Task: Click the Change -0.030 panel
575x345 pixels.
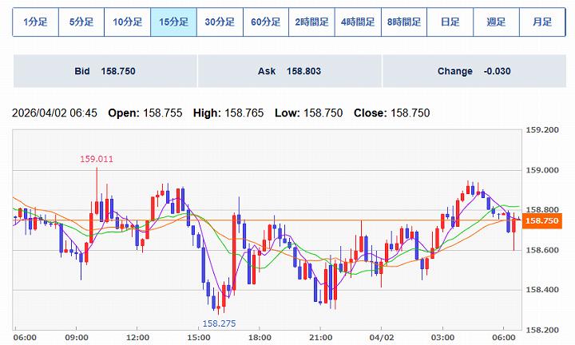Action: click(x=474, y=72)
